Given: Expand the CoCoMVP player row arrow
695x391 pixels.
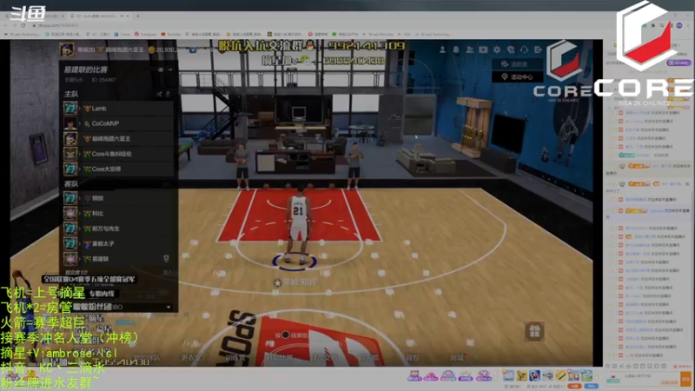Looking at the screenshot, I should tap(80, 123).
